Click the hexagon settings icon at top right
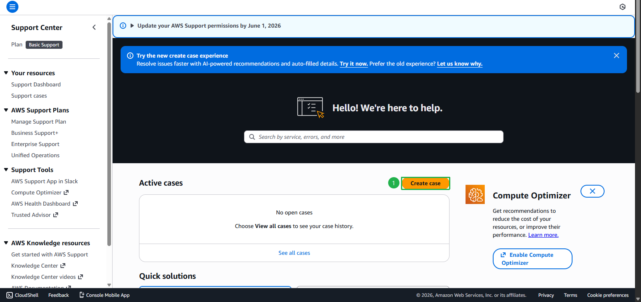 [622, 7]
